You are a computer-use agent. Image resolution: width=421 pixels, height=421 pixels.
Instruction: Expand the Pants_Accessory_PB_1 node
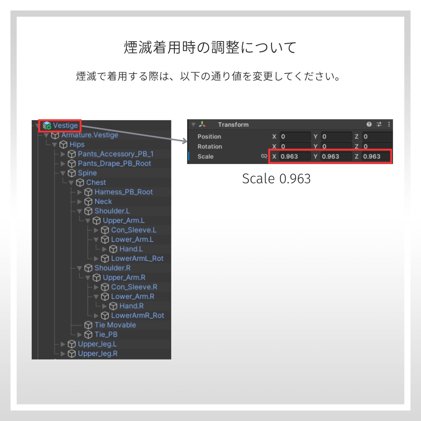click(63, 154)
